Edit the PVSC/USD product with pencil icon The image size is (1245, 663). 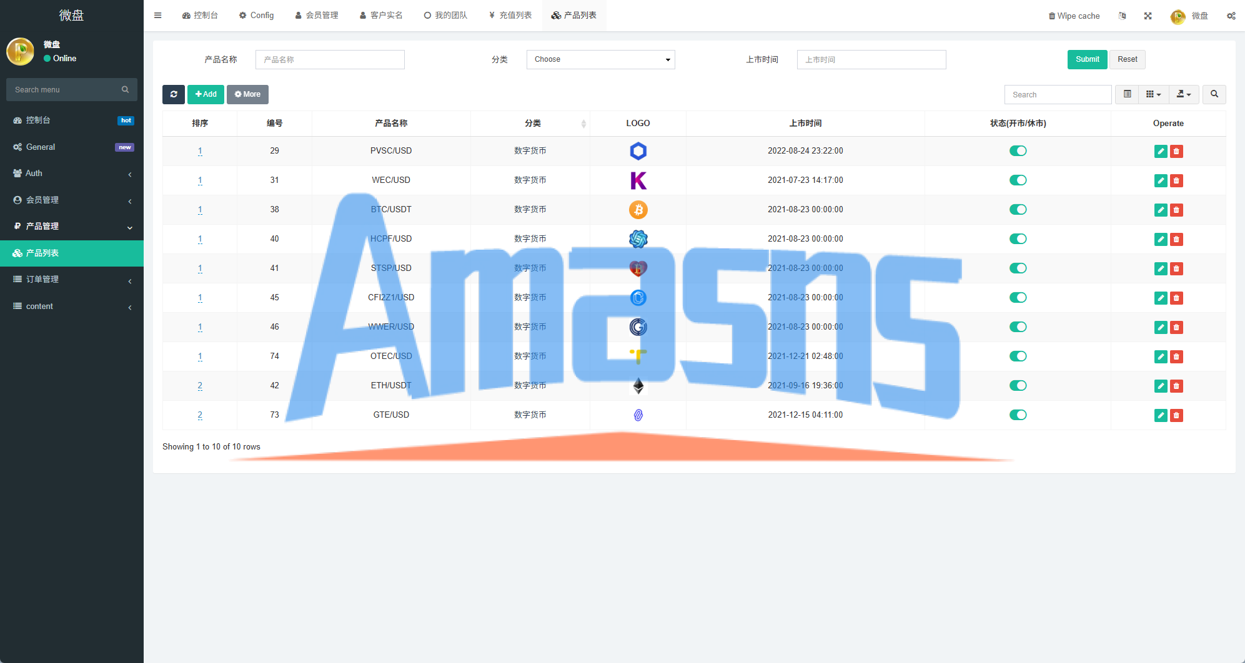click(1161, 151)
